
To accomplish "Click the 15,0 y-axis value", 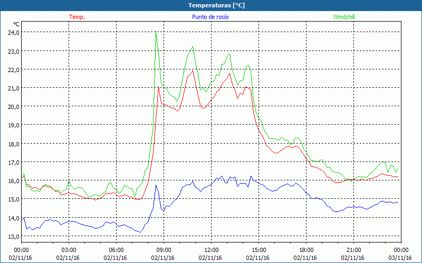I will point(13,199).
